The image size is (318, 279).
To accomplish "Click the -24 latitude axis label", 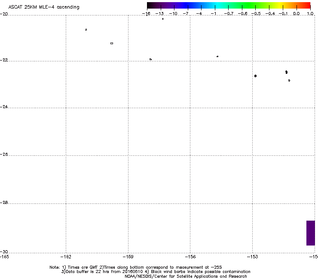I will coord(4,106).
